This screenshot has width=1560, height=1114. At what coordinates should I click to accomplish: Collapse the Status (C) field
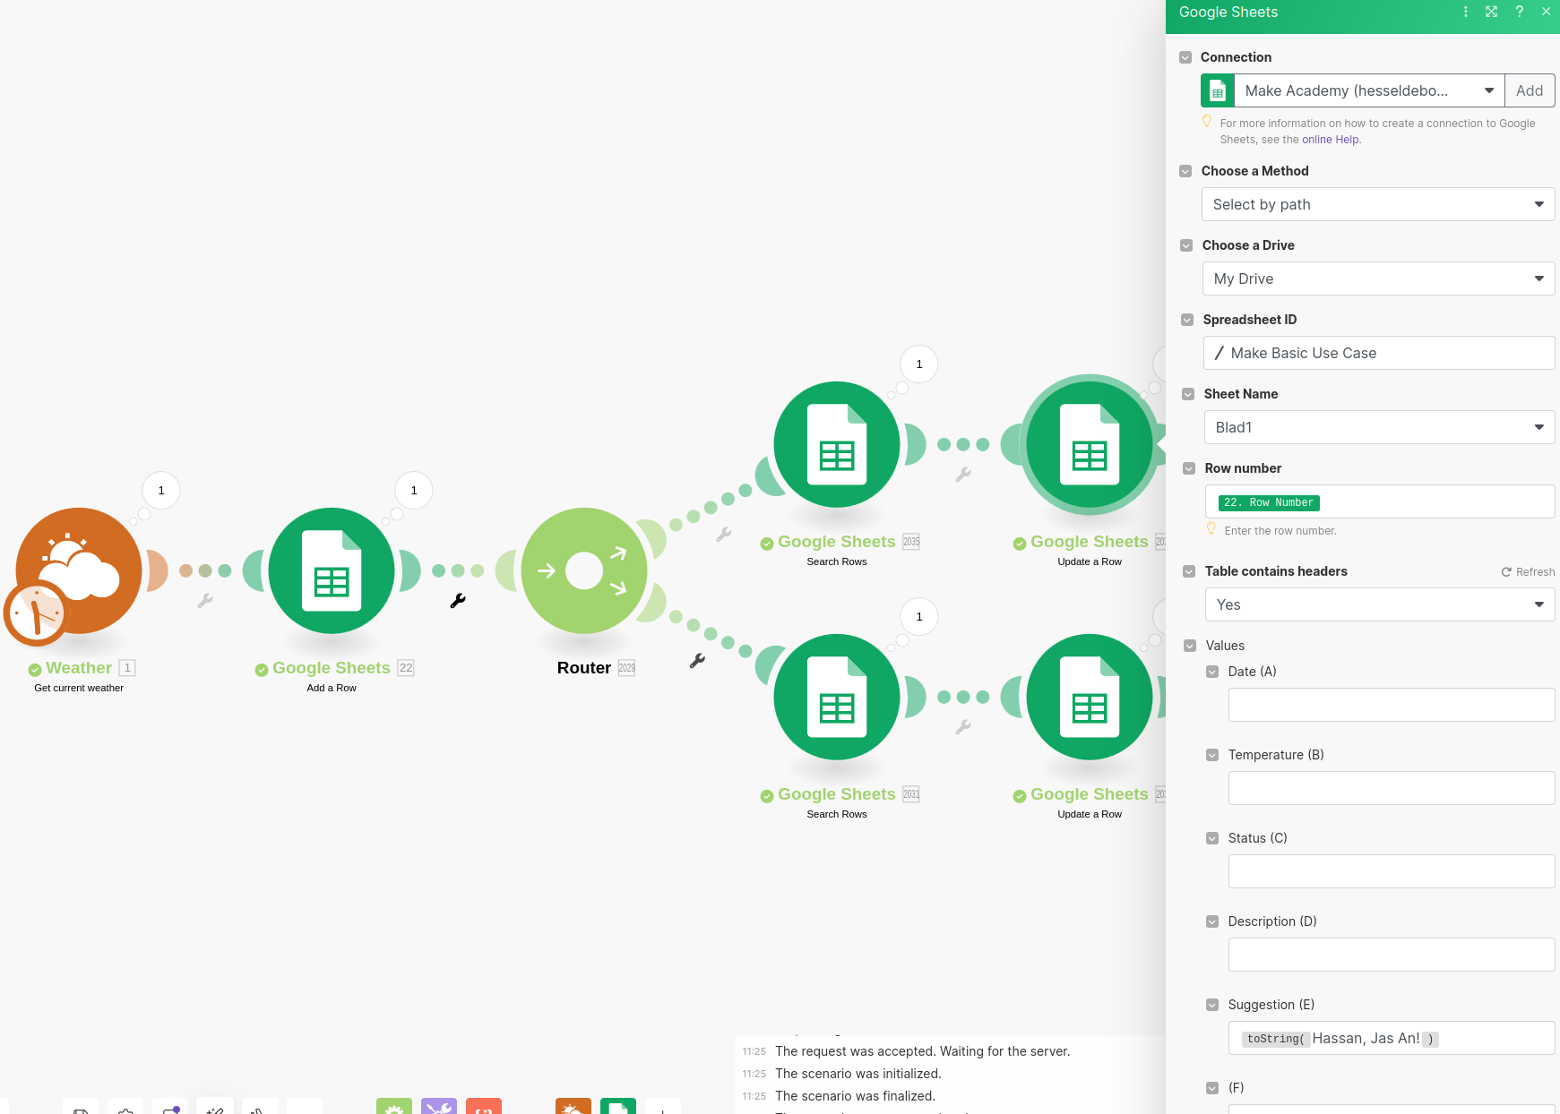tap(1212, 838)
